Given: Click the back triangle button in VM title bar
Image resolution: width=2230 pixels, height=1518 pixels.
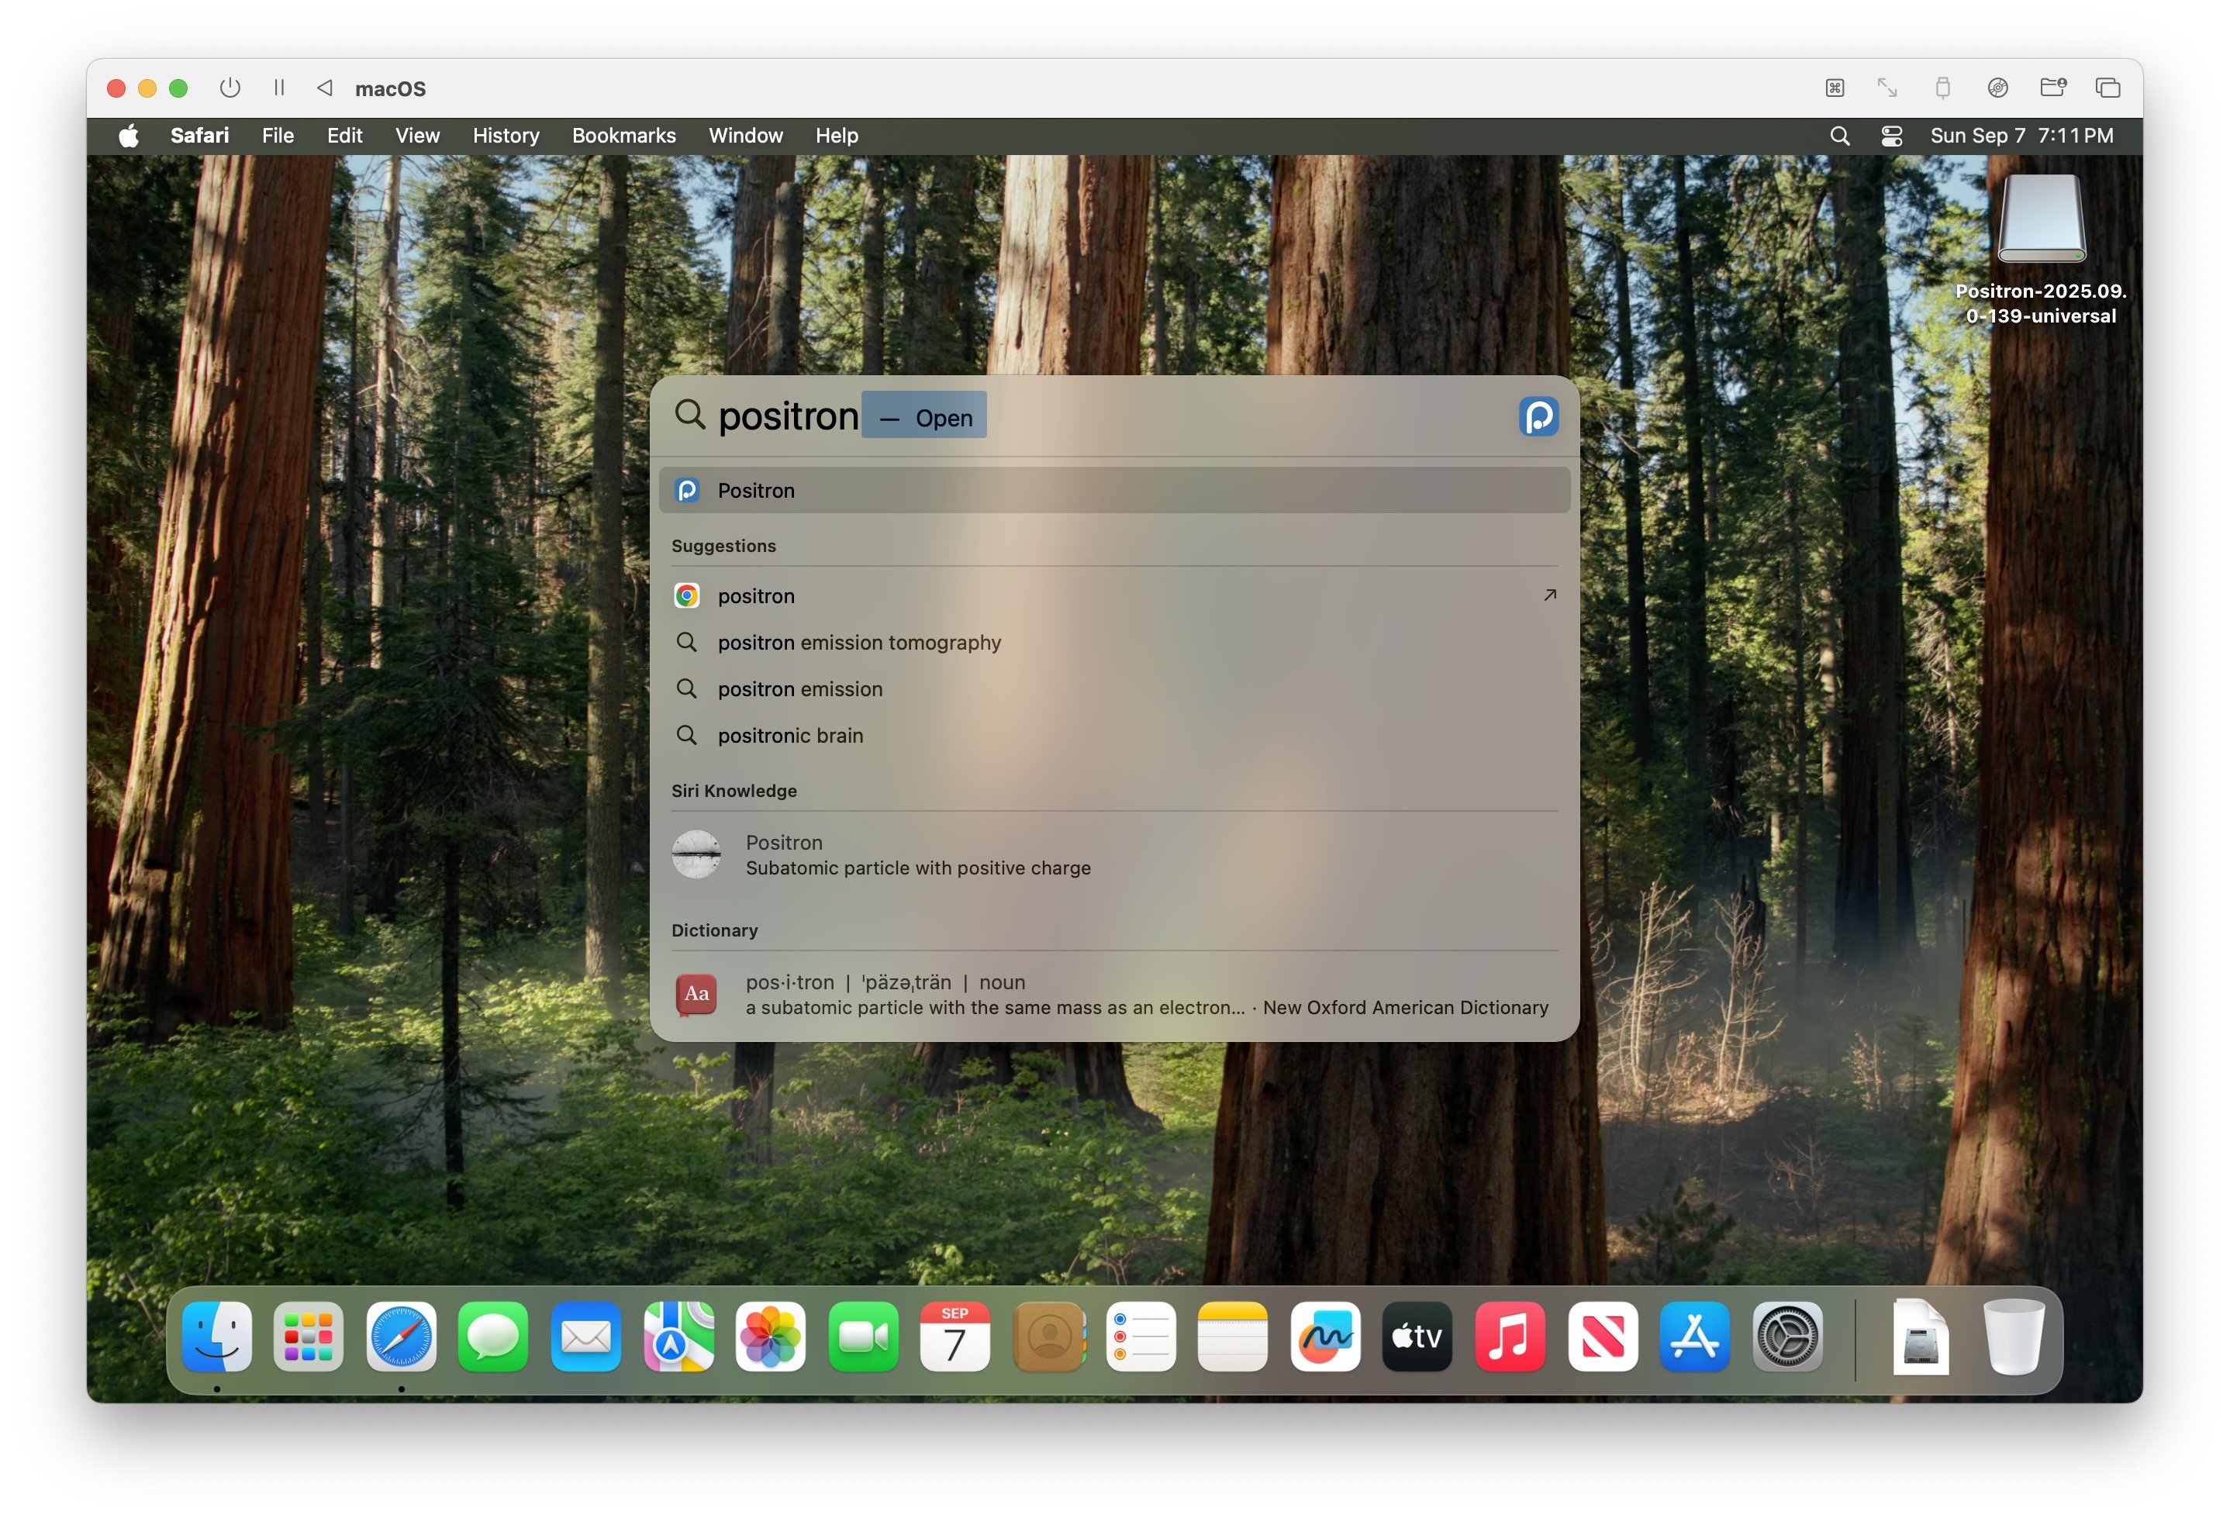Looking at the screenshot, I should click(x=326, y=88).
